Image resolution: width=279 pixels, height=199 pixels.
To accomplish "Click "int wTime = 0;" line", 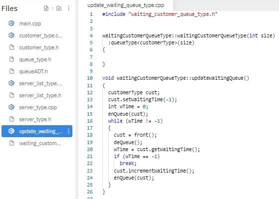I will click(x=128, y=107).
